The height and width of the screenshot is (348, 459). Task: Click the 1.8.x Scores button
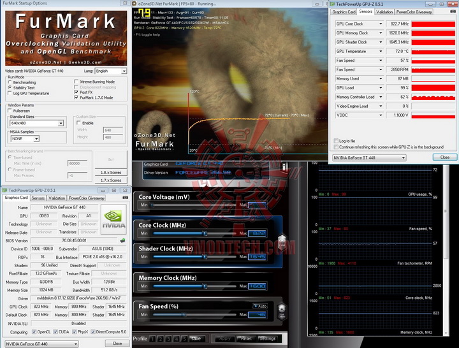click(111, 172)
